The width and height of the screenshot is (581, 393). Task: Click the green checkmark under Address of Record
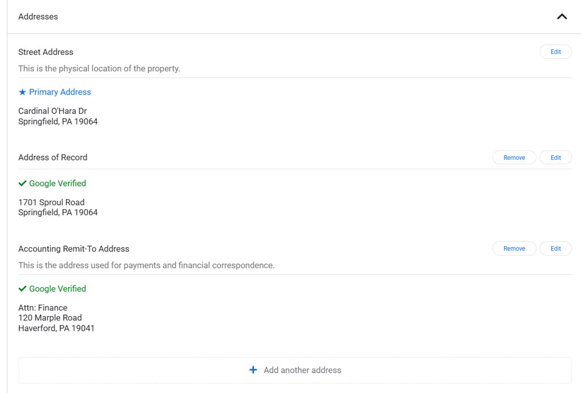coord(22,183)
